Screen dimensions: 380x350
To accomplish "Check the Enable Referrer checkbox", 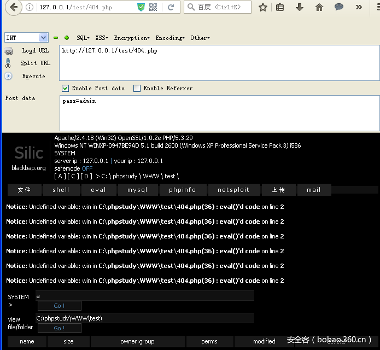I will click(x=137, y=88).
